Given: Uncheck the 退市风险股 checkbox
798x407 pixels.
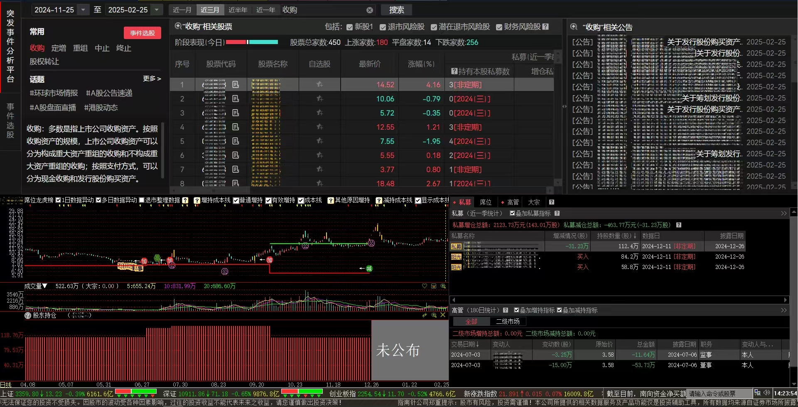Looking at the screenshot, I should coord(383,27).
